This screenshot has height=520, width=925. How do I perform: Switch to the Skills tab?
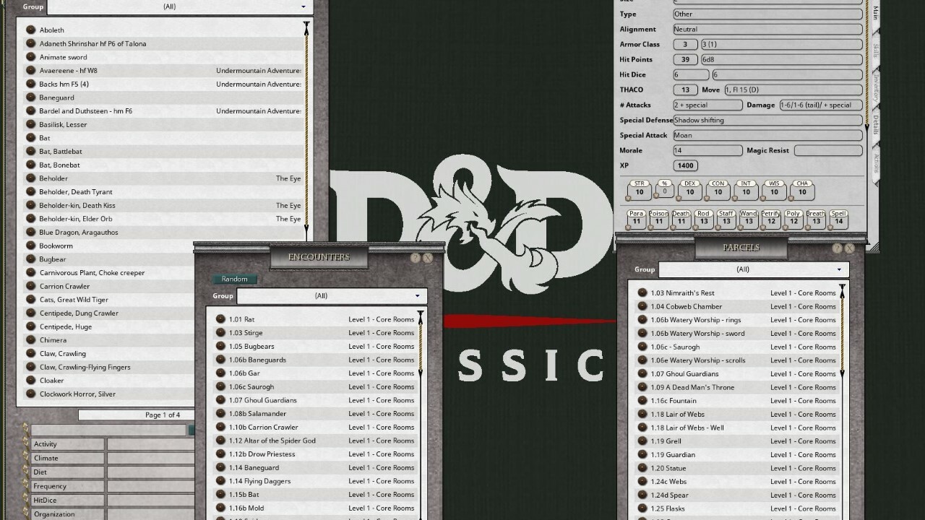coord(875,49)
